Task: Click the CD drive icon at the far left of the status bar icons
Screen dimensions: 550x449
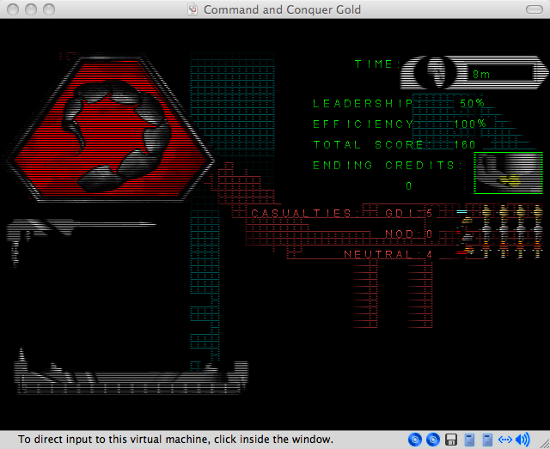Action: (415, 440)
